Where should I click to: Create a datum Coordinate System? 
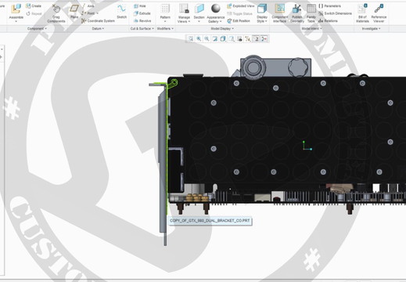[x=98, y=20]
